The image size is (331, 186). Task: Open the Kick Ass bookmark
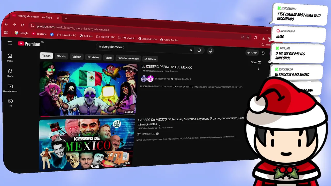click(86, 36)
